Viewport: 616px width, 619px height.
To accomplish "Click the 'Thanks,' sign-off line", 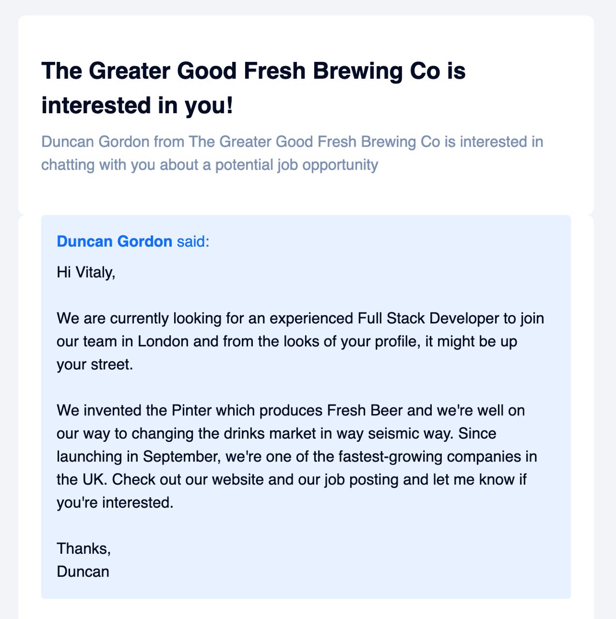I will (84, 548).
